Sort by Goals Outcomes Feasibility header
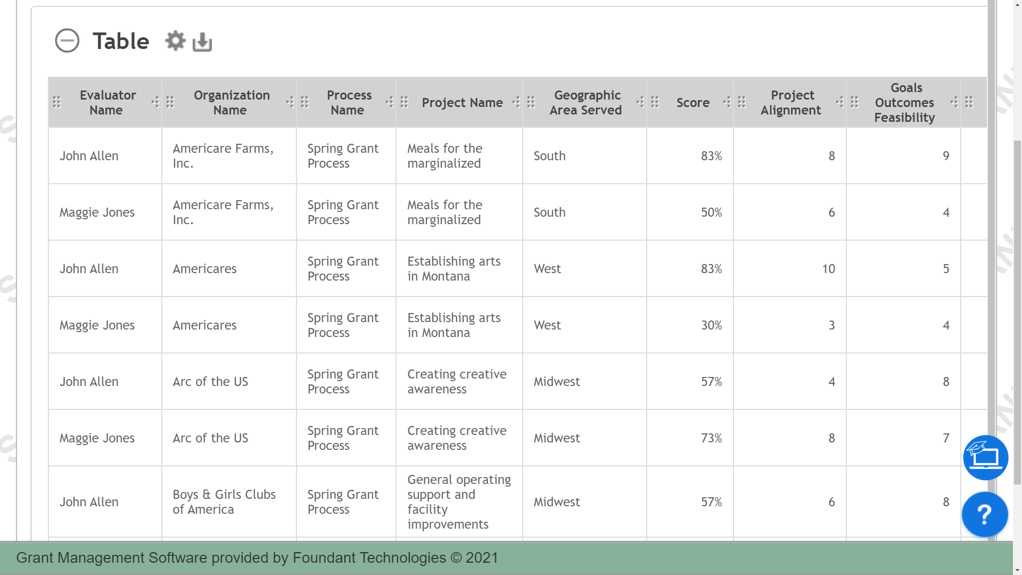The image size is (1022, 575). pyautogui.click(x=904, y=103)
